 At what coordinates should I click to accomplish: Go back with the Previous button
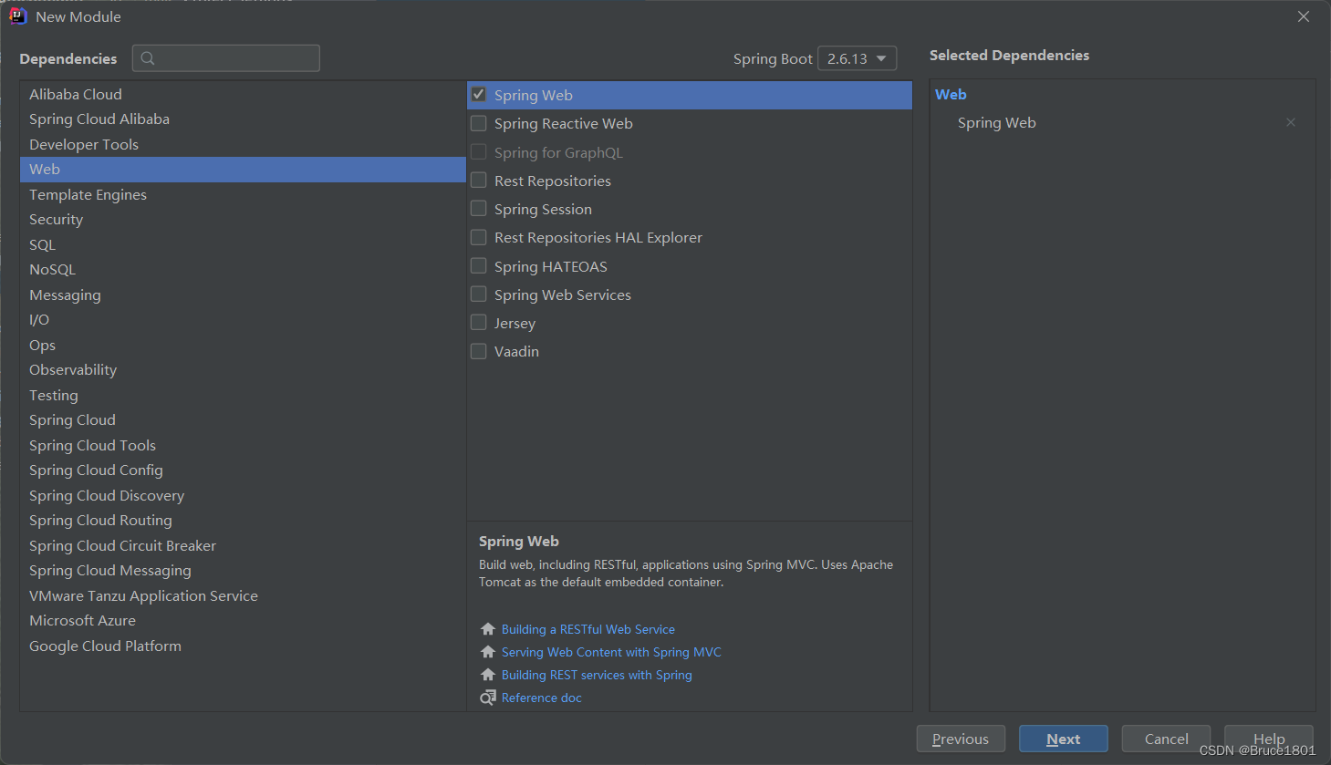[x=961, y=739]
